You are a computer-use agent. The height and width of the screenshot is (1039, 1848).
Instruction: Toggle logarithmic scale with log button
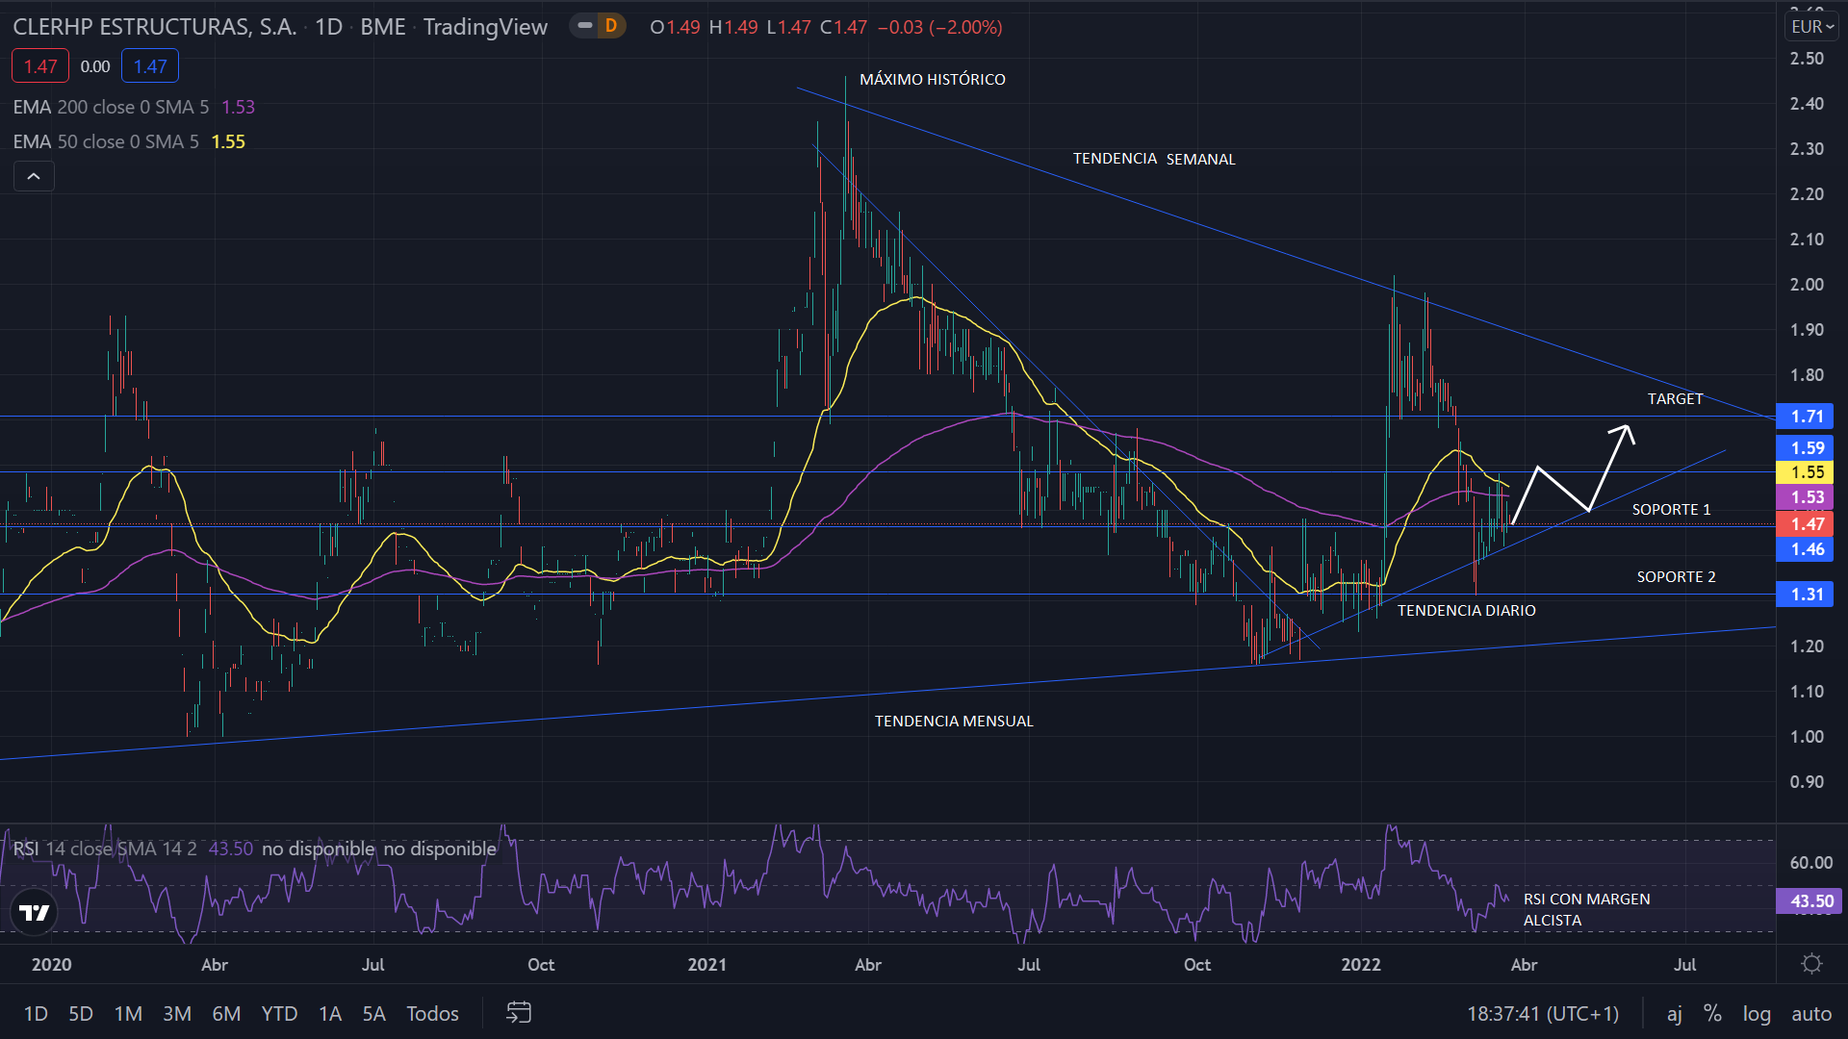[1757, 1013]
